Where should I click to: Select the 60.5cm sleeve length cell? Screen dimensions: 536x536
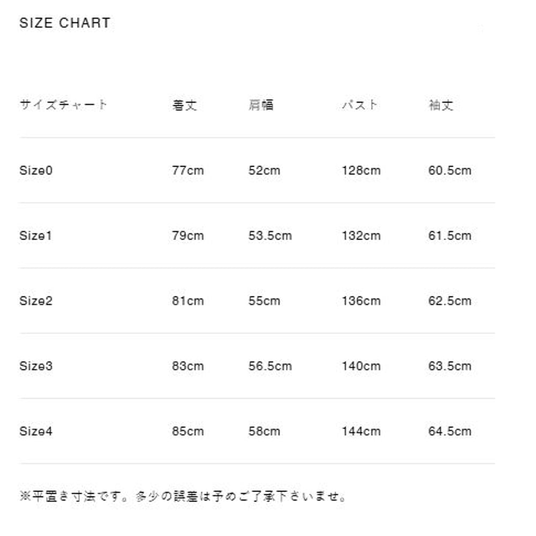pos(450,170)
